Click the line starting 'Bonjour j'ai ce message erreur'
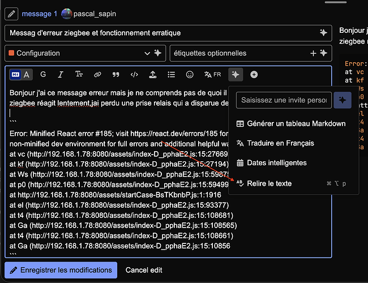 (118, 93)
